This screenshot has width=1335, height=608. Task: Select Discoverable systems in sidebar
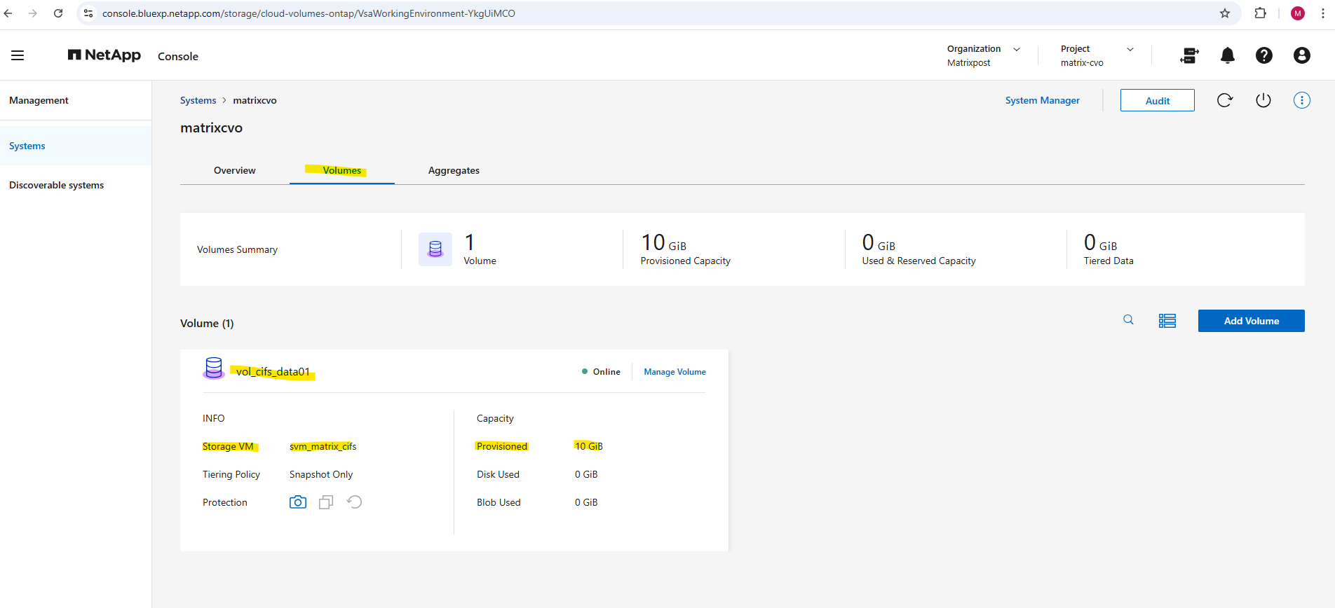57,185
